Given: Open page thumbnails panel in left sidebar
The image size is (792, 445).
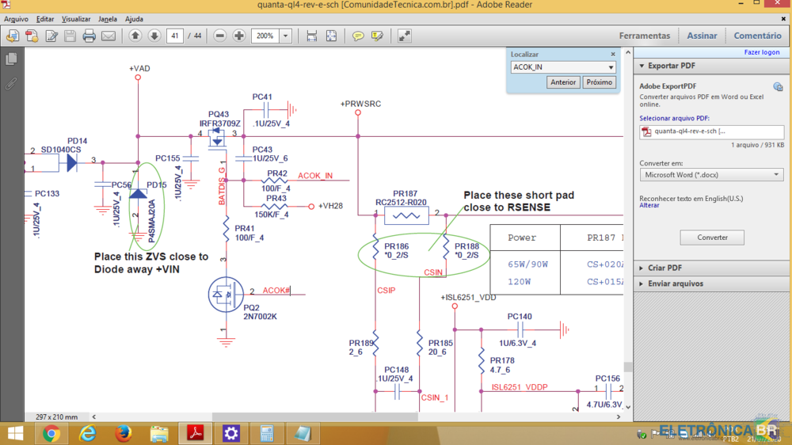Looking at the screenshot, I should pos(11,59).
